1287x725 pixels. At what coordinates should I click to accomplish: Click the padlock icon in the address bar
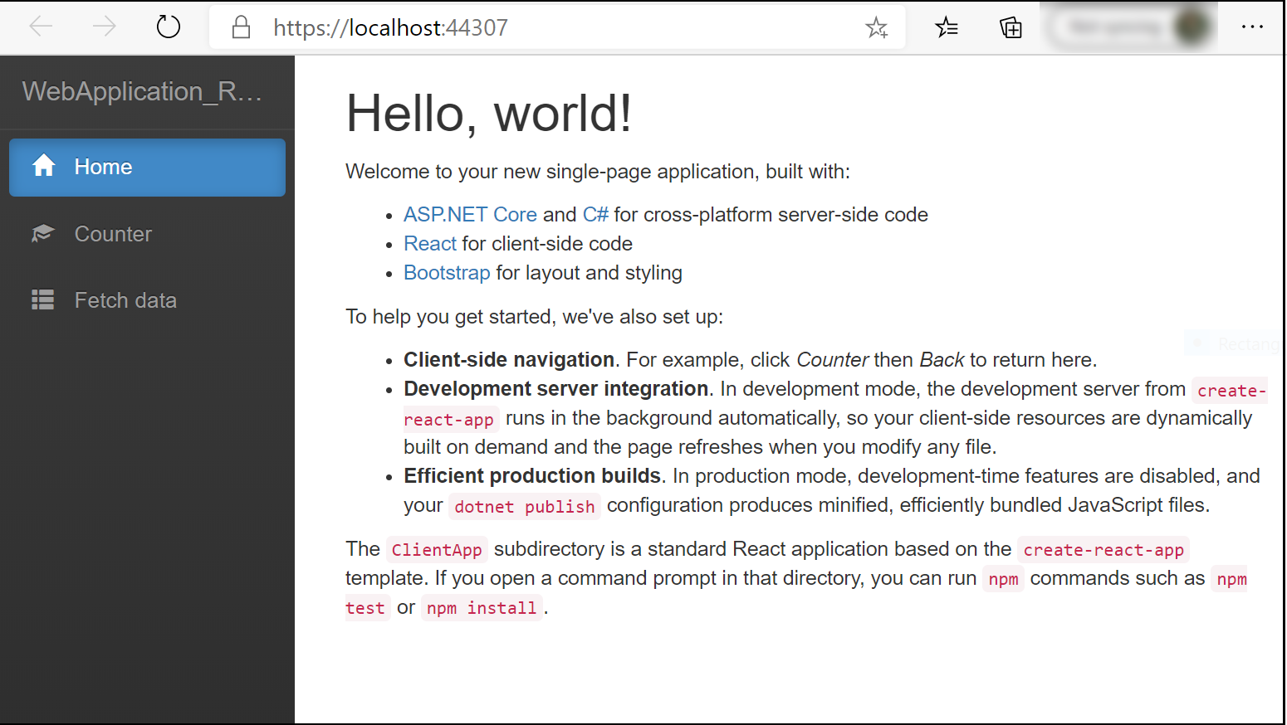coord(240,27)
